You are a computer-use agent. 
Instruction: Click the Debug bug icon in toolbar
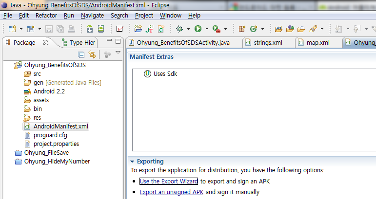179,29
